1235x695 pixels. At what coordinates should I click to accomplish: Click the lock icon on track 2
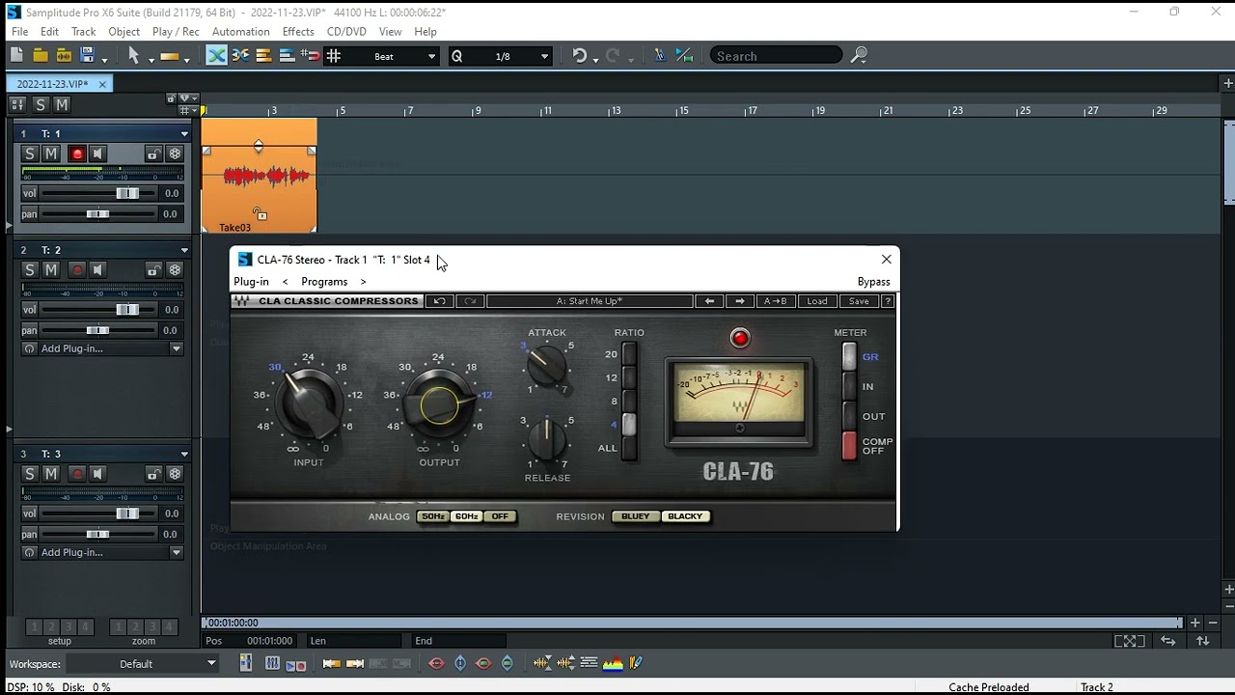coord(153,270)
